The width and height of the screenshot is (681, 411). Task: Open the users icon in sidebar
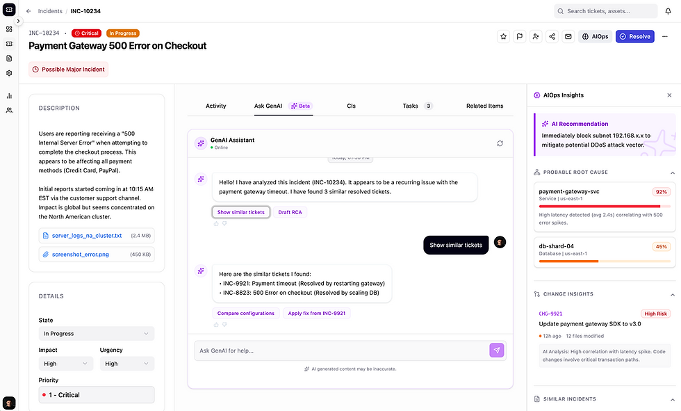coord(9,111)
